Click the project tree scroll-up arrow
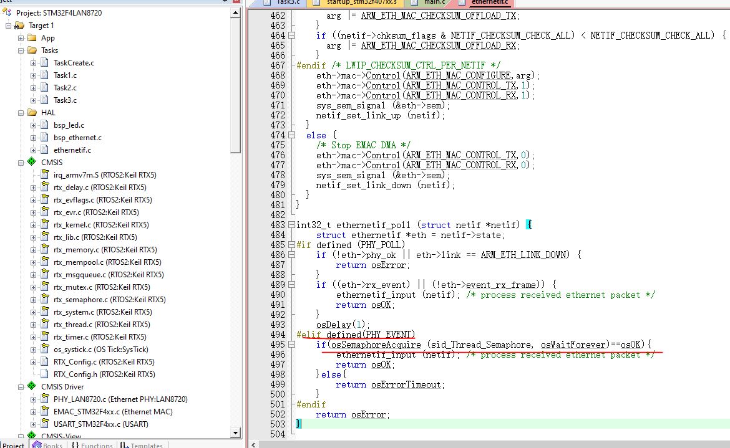 (x=236, y=13)
